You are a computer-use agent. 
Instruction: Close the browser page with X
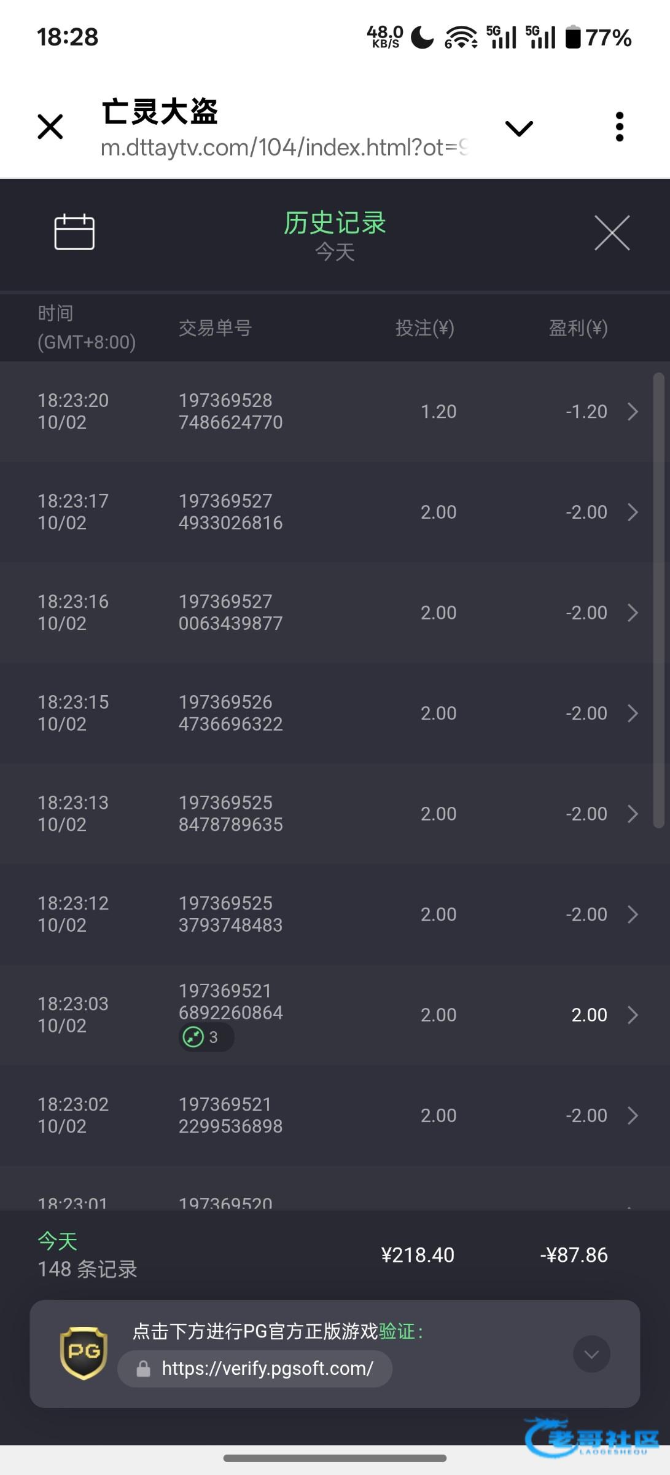[50, 127]
